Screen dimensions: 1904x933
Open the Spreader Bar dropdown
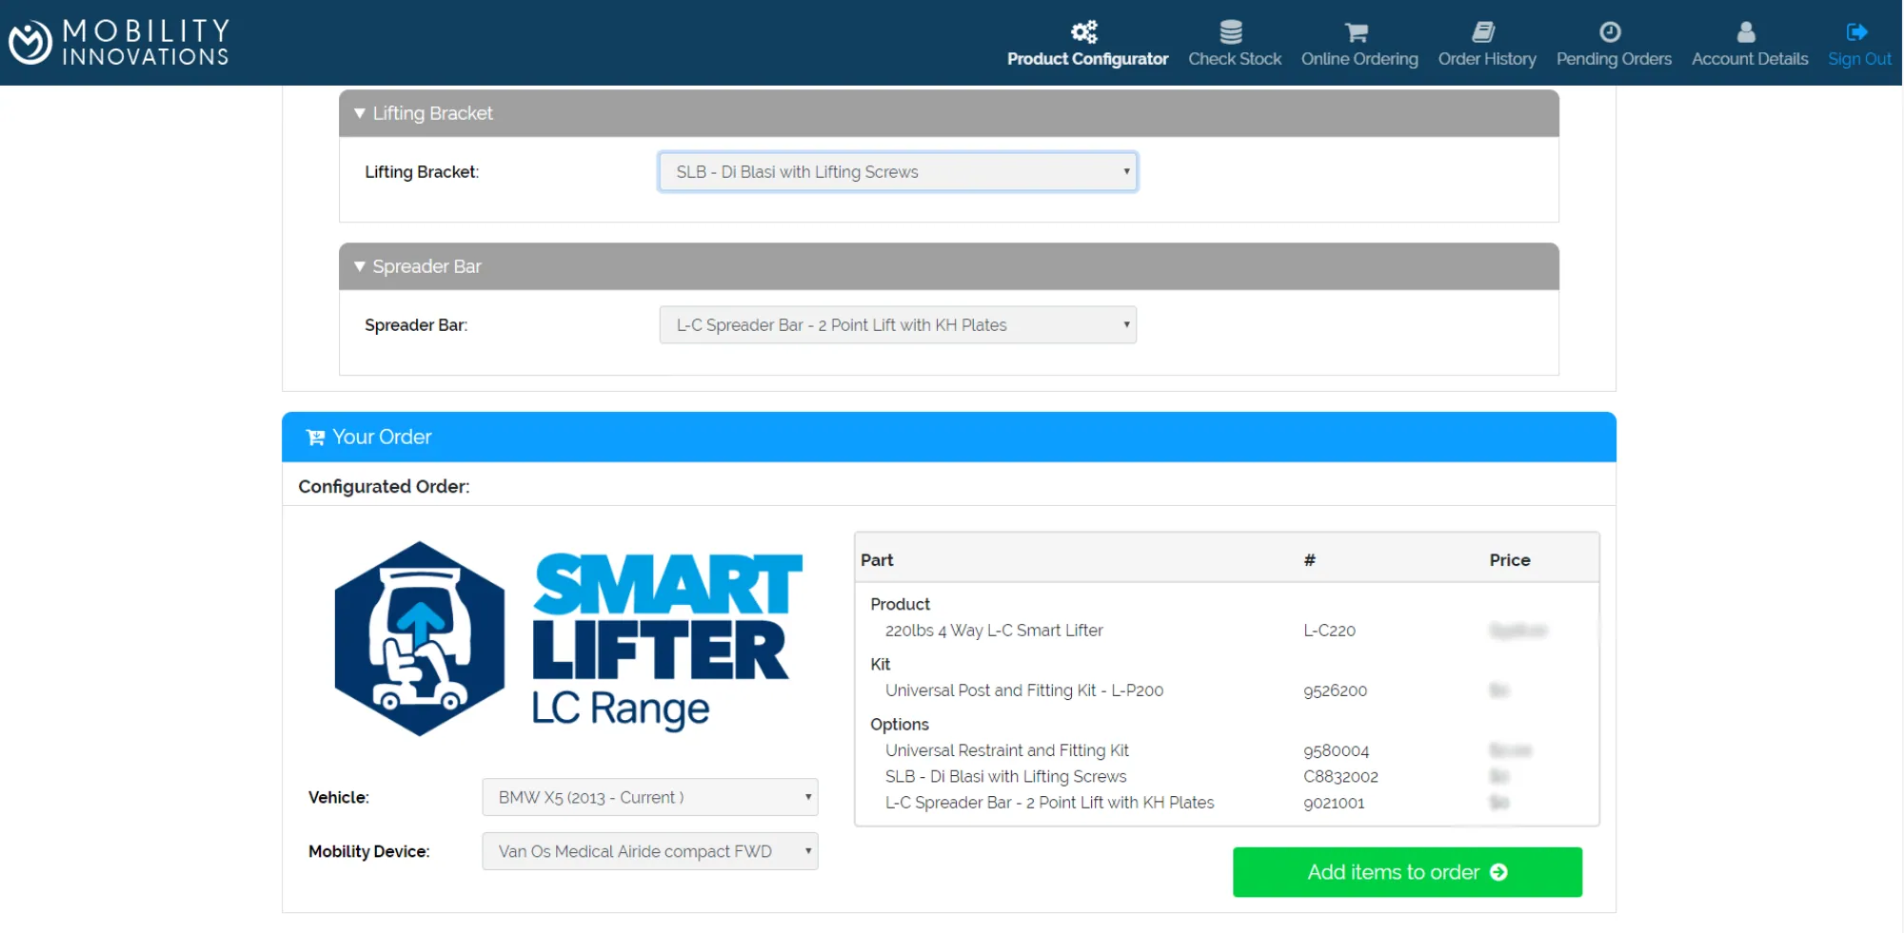(x=898, y=325)
